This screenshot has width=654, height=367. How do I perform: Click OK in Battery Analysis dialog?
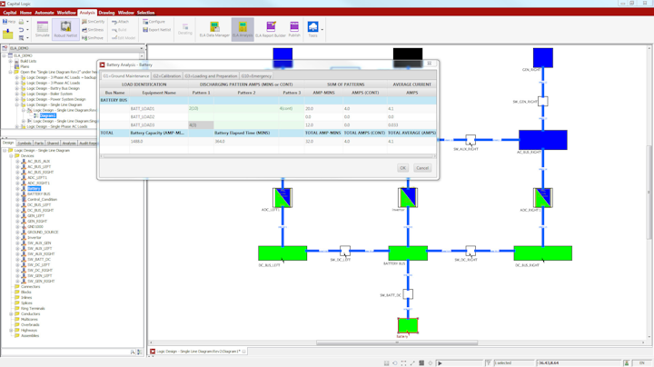[x=402, y=168]
